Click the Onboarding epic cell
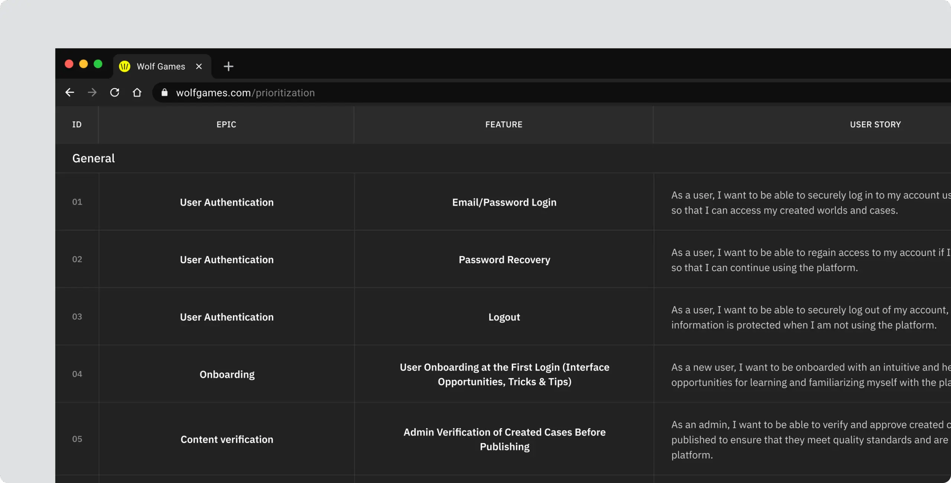Screen dimensions: 951x483 (227, 375)
